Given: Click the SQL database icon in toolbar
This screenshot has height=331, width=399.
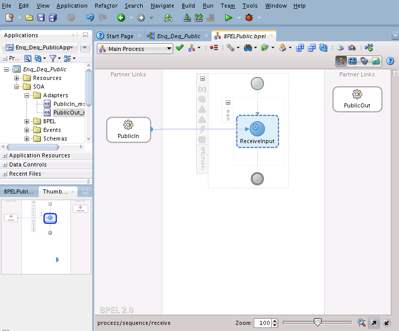Looking at the screenshot, I should click(168, 18).
